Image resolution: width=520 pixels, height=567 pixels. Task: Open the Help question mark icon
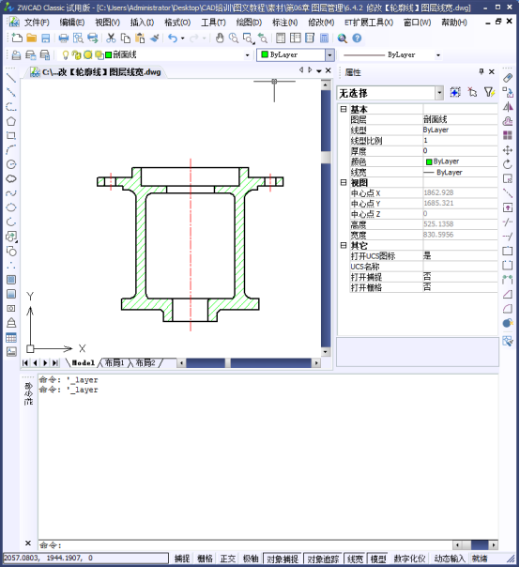(x=357, y=38)
